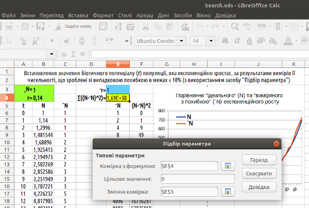Click the Print icon in toolbar

click(x=130, y=26)
